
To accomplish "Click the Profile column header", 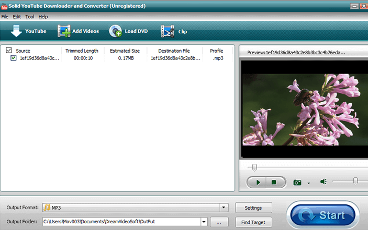I will pos(216,51).
